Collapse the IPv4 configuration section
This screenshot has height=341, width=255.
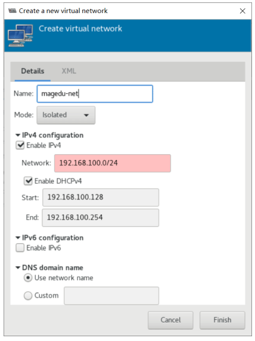pyautogui.click(x=18, y=135)
